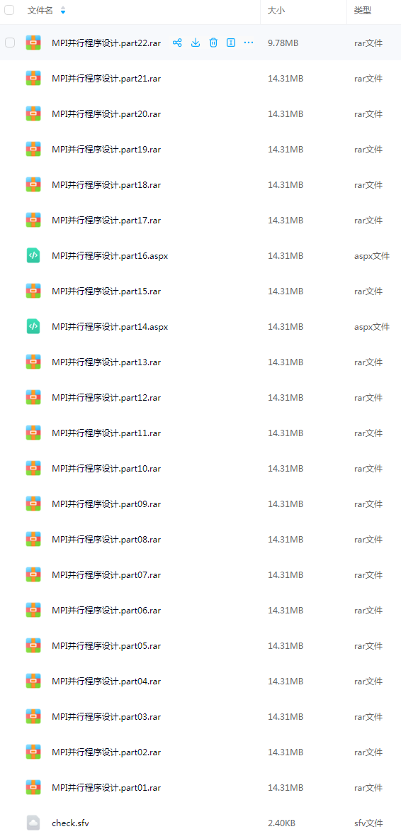
Task: Click the aspx file icon for part16
Action: 33,255
